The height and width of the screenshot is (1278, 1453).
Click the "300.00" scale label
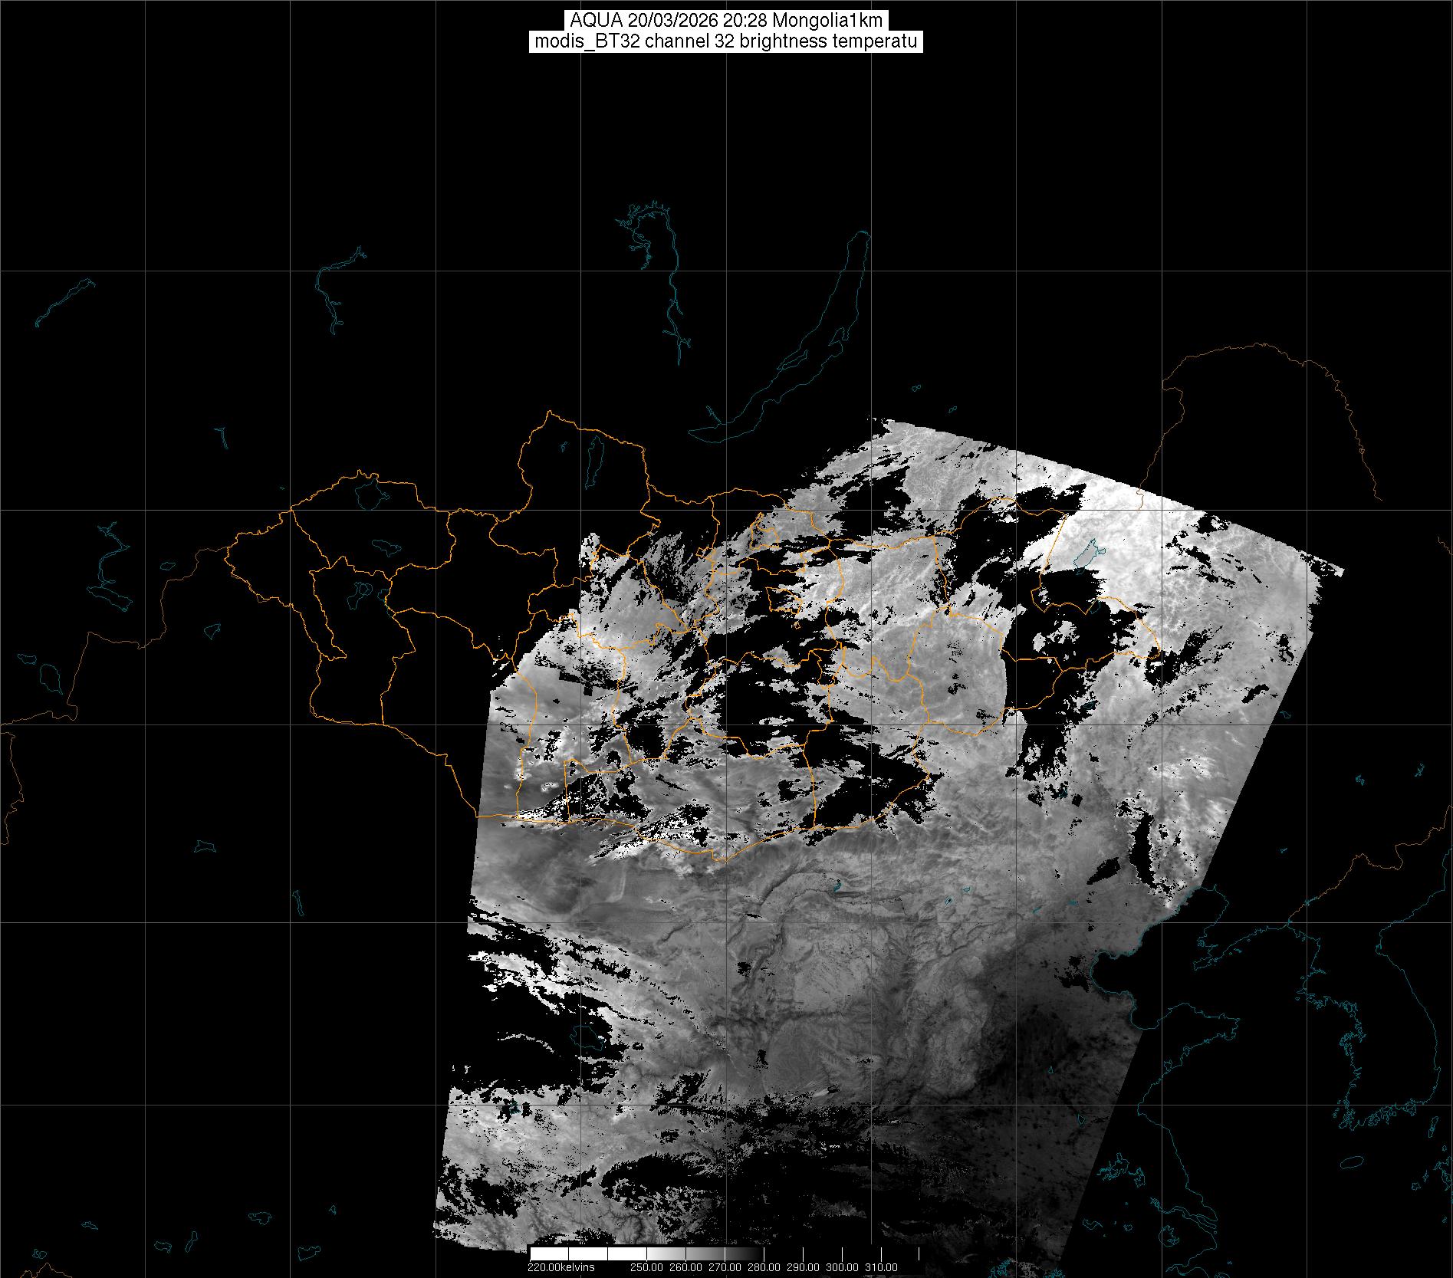(843, 1267)
